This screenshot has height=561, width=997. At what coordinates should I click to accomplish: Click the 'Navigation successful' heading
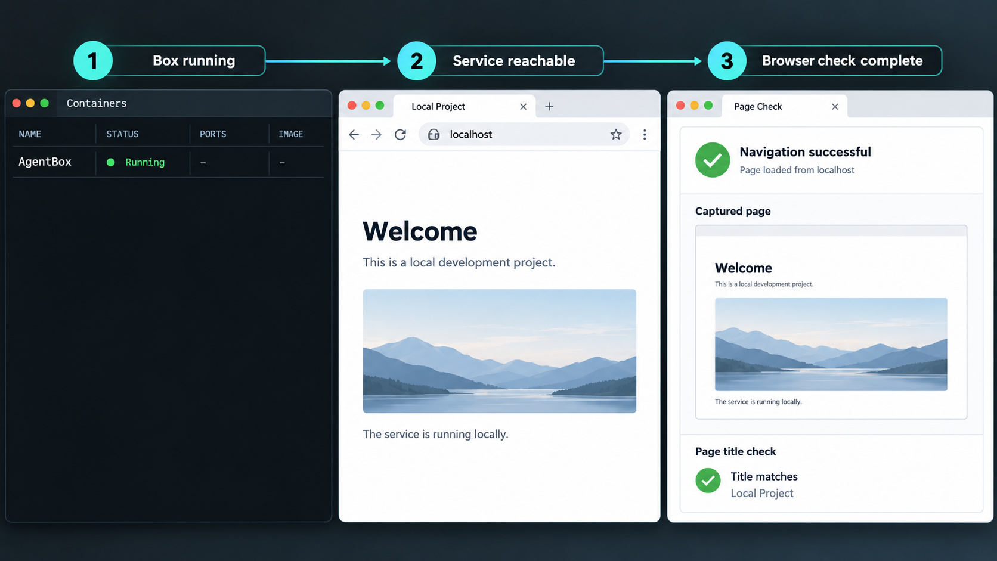[x=805, y=152]
